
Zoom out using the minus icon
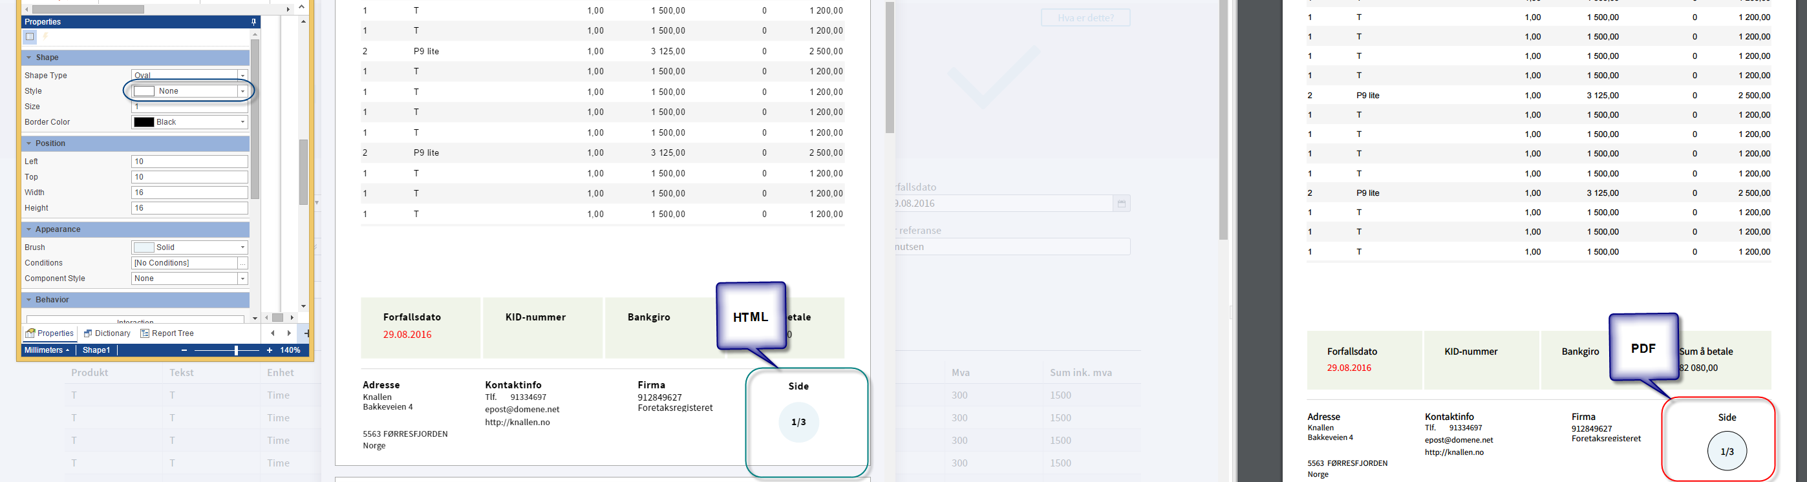[x=184, y=350]
